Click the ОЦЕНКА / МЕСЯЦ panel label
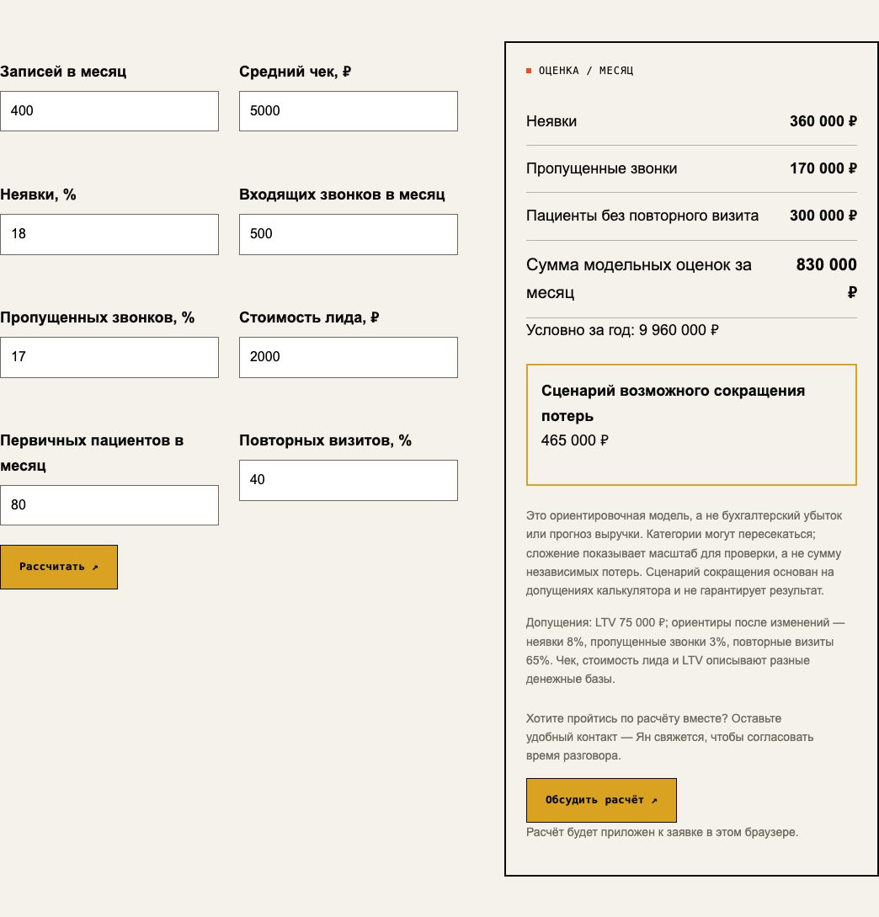This screenshot has height=917, width=879. (586, 71)
